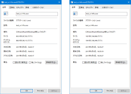Click the test_vc14fix.exe application file icon

[75, 14]
